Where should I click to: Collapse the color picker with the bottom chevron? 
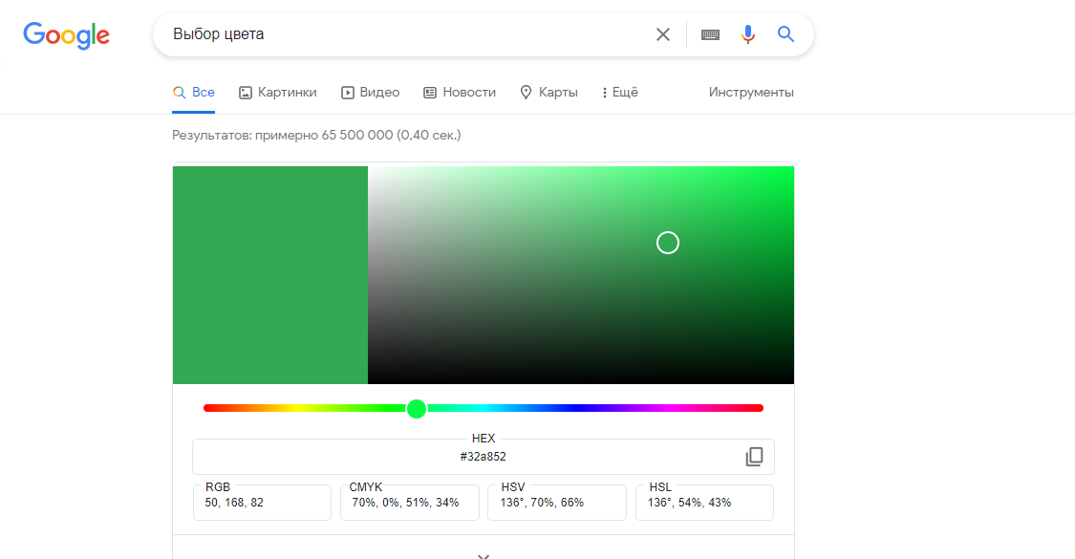point(484,554)
